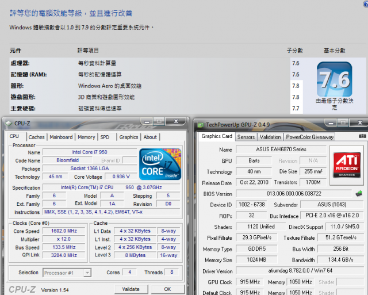Click the 133.5 MHz bus speed value
Viewport: 368px width, 295px height.
tap(64, 247)
